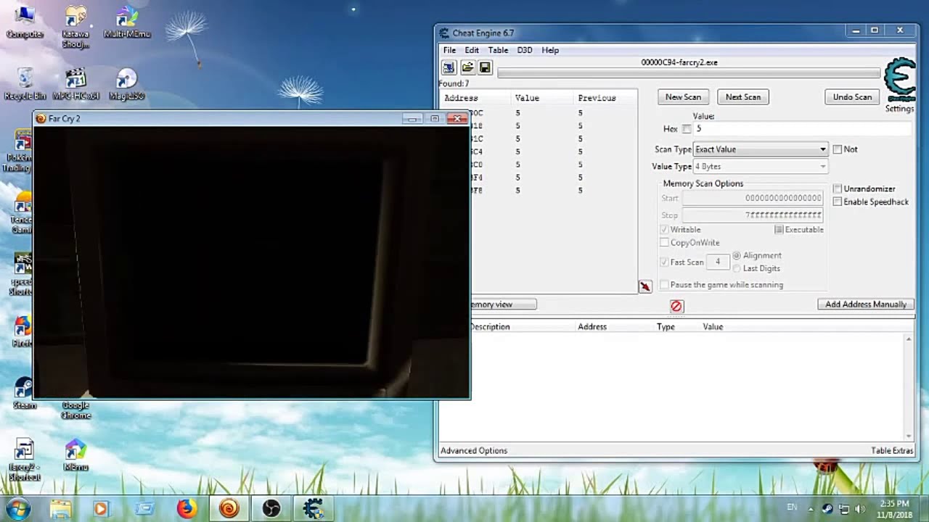Click the Start address field
Image resolution: width=929 pixels, height=522 pixels.
[752, 198]
